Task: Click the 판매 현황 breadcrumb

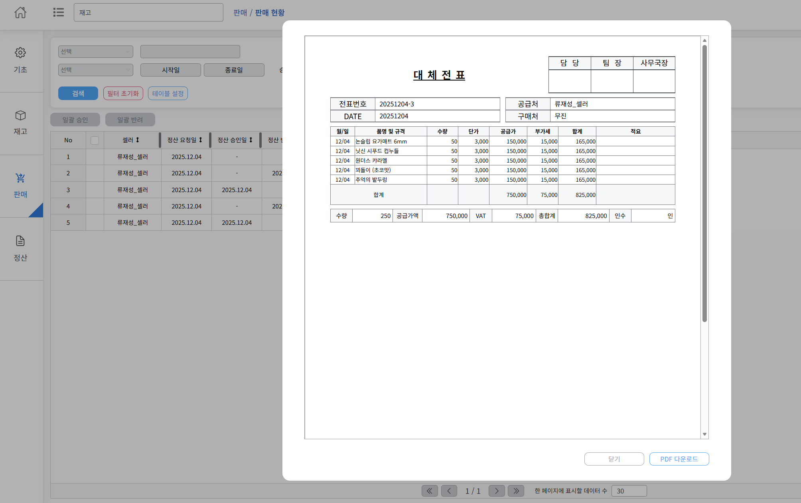Action: (270, 13)
